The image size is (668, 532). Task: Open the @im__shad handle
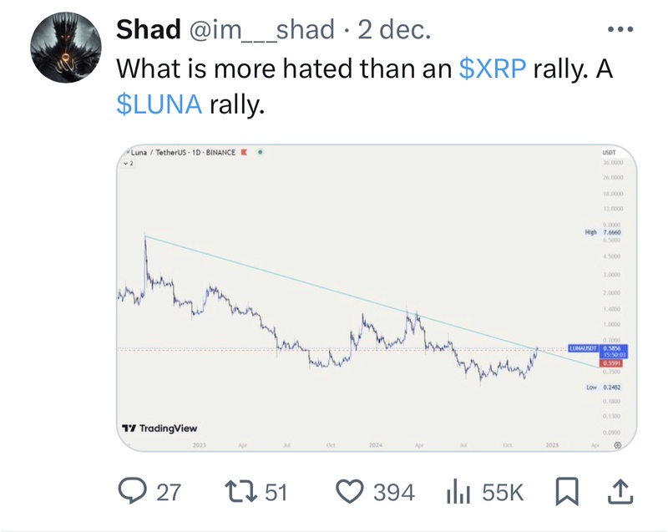(266, 30)
